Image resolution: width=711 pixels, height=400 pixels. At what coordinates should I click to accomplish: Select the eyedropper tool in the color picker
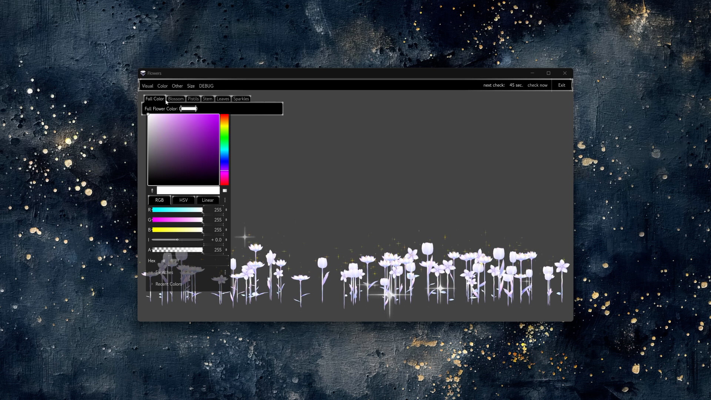point(151,190)
